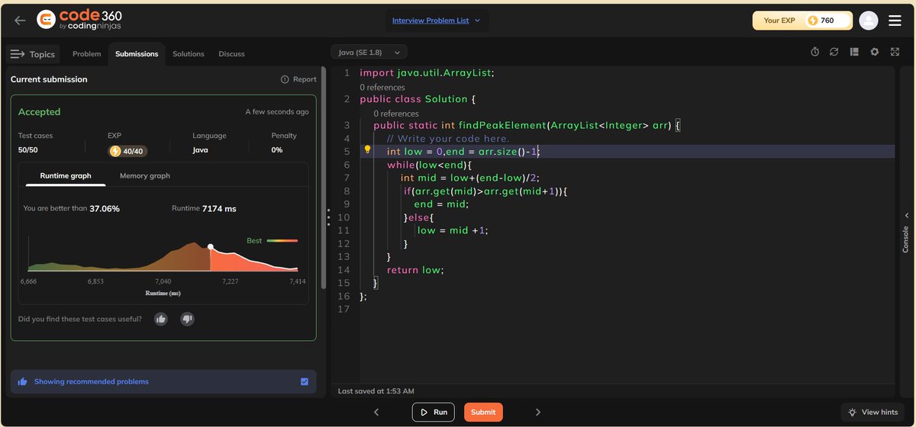The width and height of the screenshot is (916, 427).
Task: Click '0 references' above line 3
Action: click(x=395, y=114)
